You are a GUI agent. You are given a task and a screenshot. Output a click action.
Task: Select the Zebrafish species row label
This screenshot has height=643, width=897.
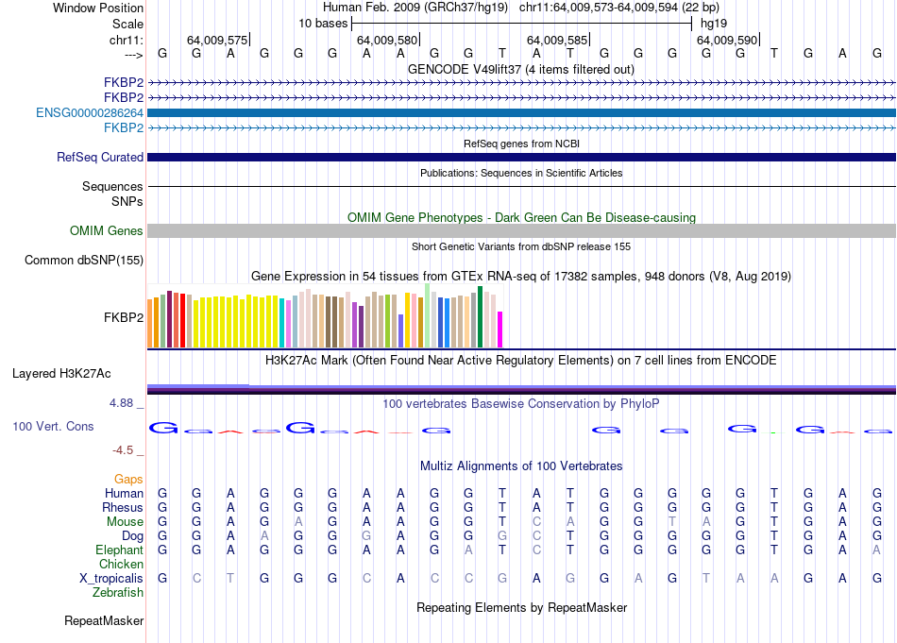pyautogui.click(x=118, y=593)
